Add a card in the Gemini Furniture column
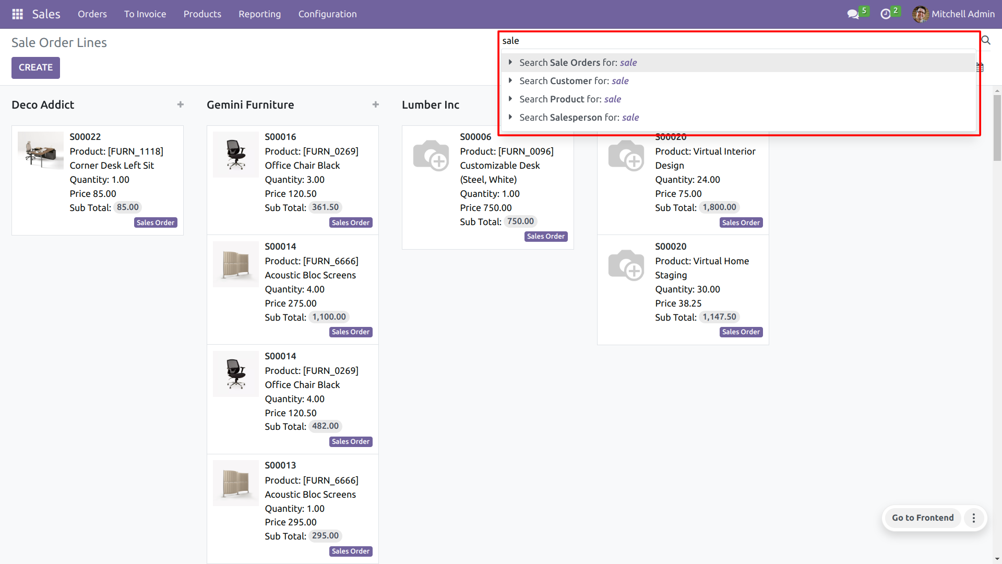 (376, 104)
